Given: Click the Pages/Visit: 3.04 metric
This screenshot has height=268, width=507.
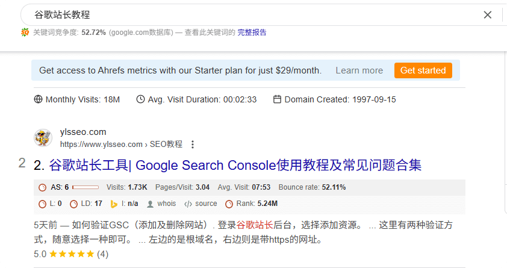Looking at the screenshot, I should (182, 187).
